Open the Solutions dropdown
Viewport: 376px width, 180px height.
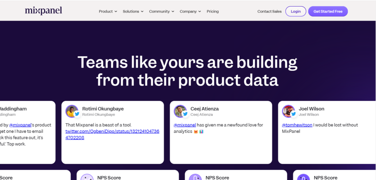[133, 11]
